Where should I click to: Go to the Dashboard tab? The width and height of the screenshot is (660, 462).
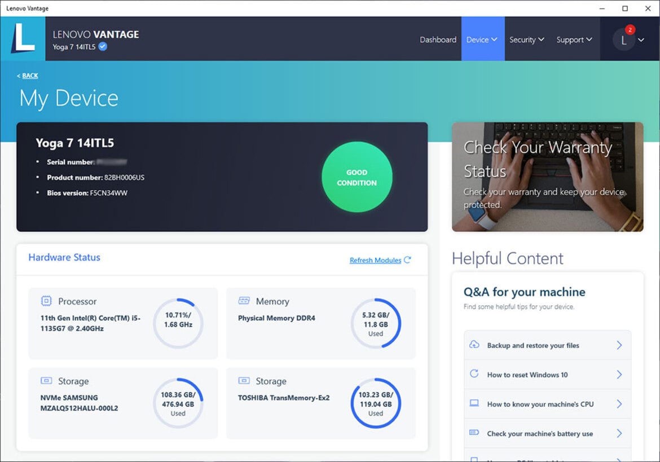pyautogui.click(x=438, y=39)
